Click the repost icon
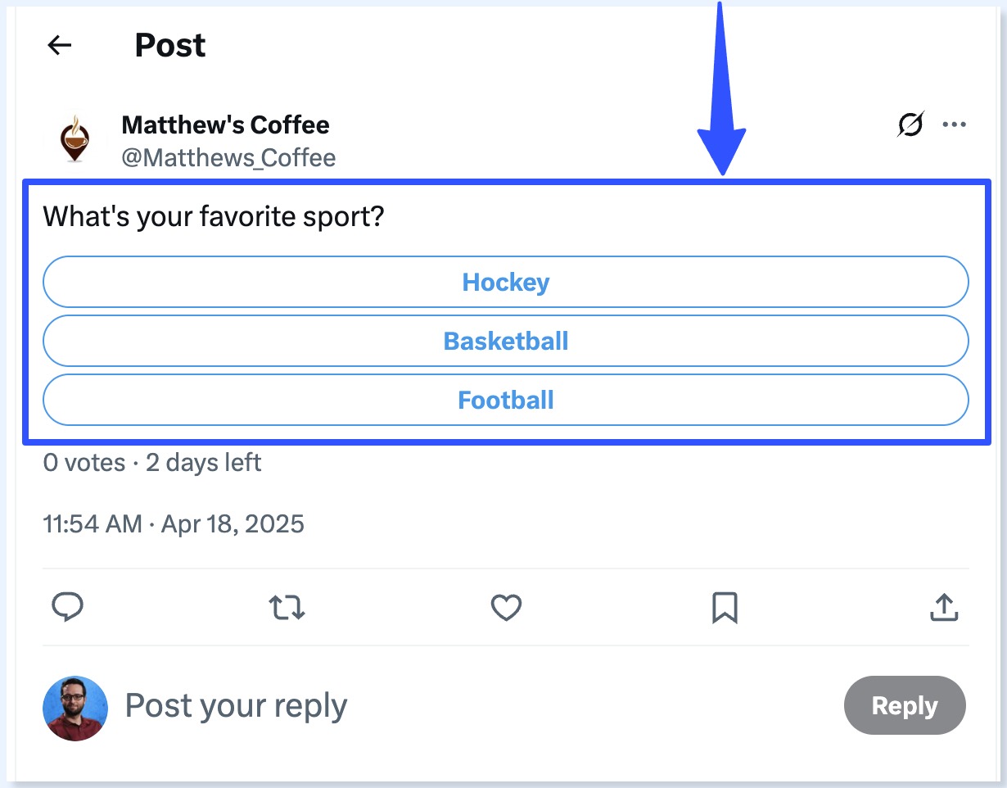1007x788 pixels. pyautogui.click(x=287, y=607)
